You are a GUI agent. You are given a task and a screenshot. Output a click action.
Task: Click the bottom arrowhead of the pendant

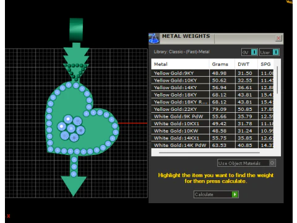coord(74,186)
